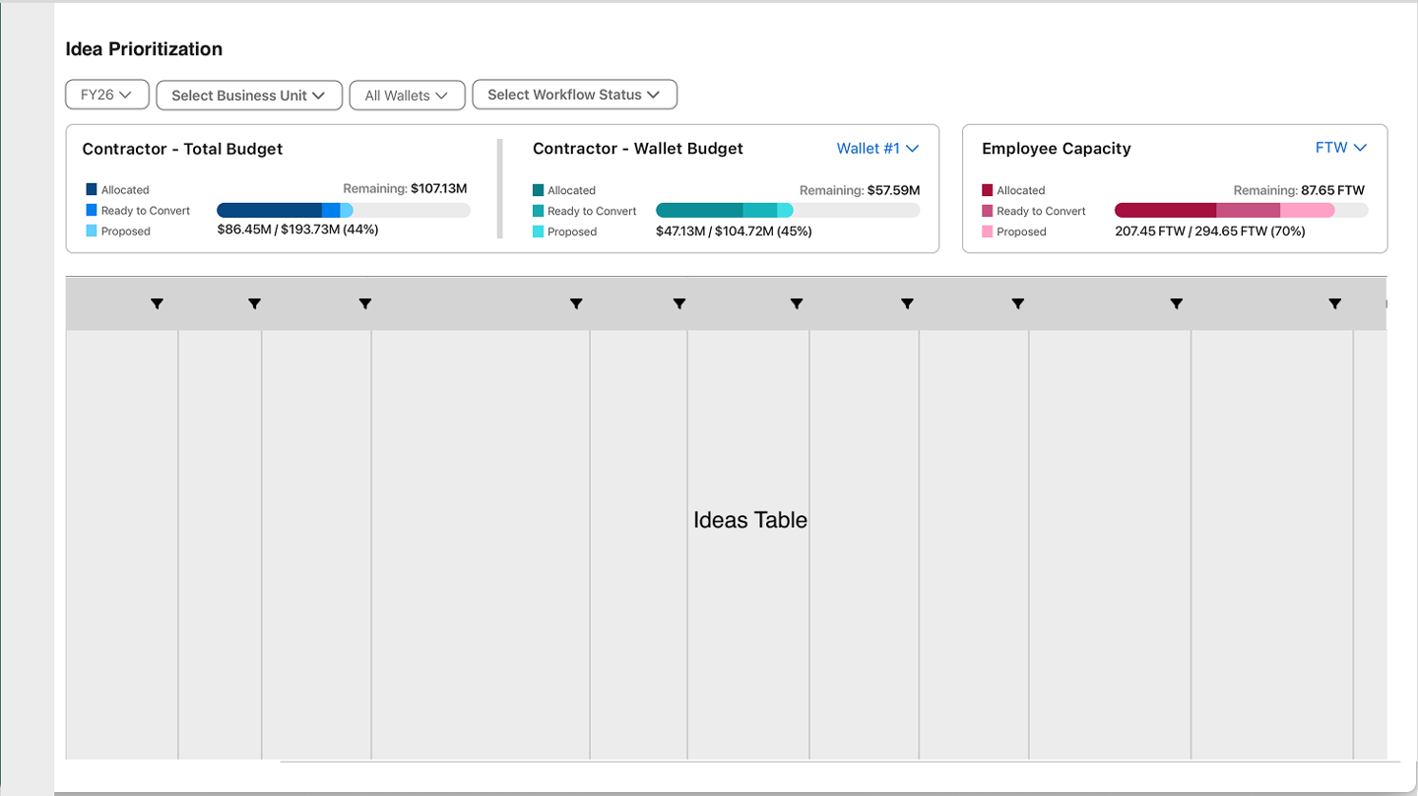The width and height of the screenshot is (1418, 796).
Task: Click the sixth filter icon in table header
Action: pos(796,304)
